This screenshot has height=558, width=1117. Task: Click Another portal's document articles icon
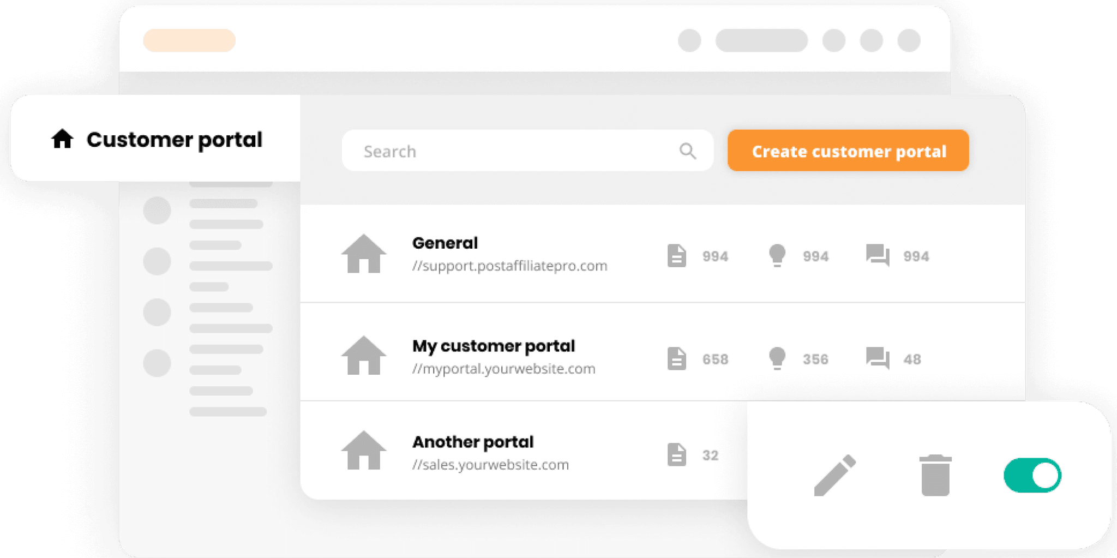click(x=676, y=455)
